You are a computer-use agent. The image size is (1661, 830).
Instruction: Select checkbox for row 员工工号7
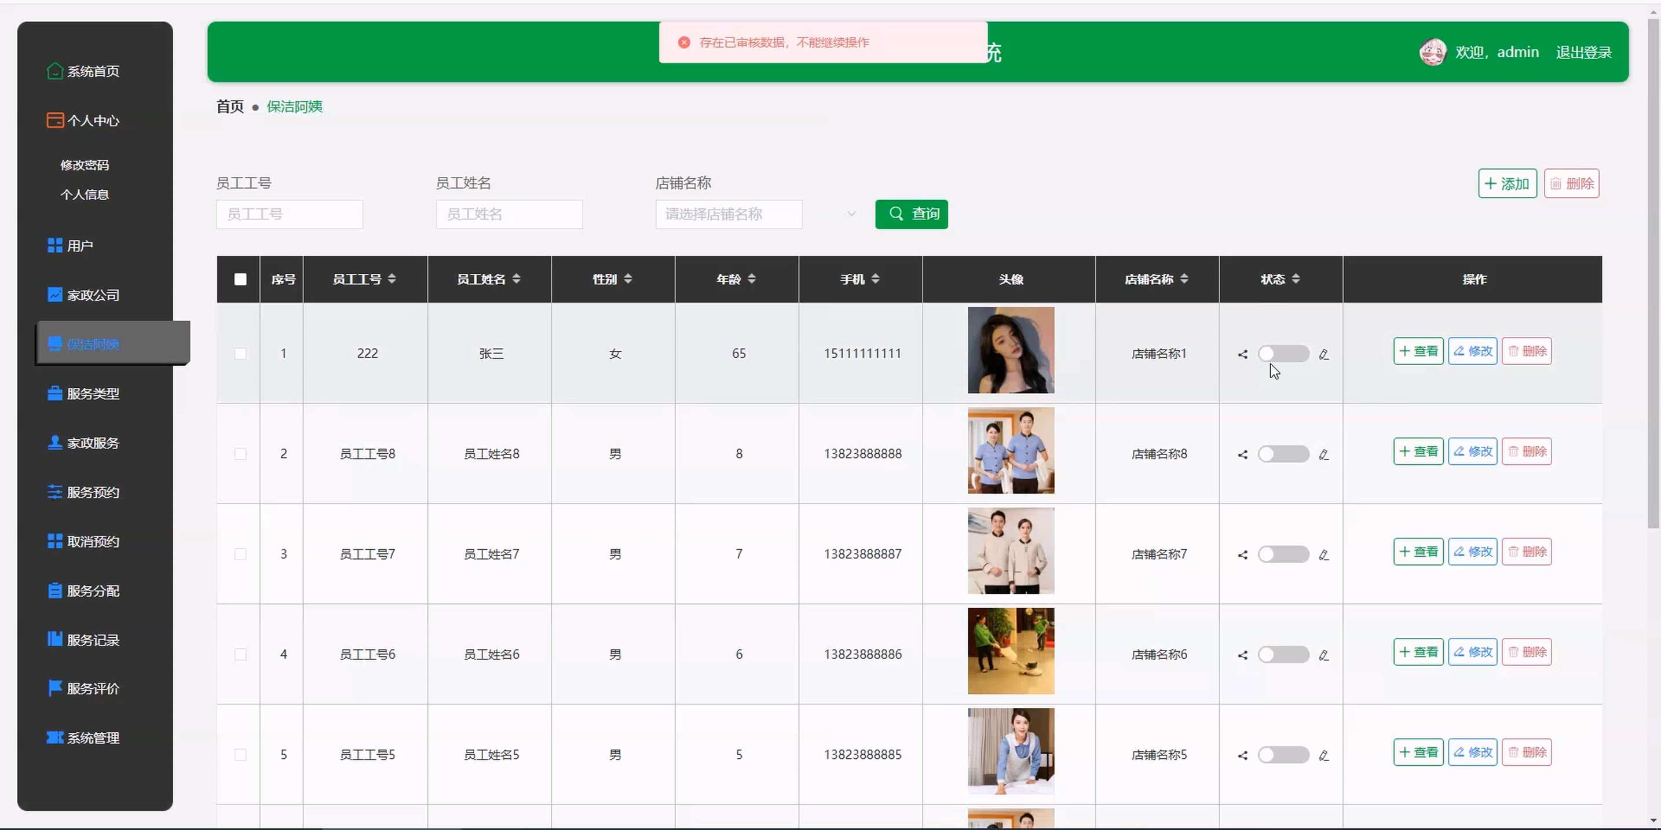240,554
